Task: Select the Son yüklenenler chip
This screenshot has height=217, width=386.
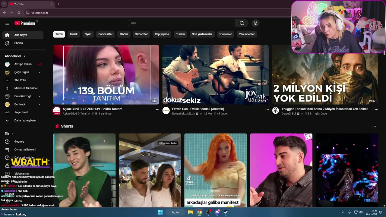Action: 202,34
